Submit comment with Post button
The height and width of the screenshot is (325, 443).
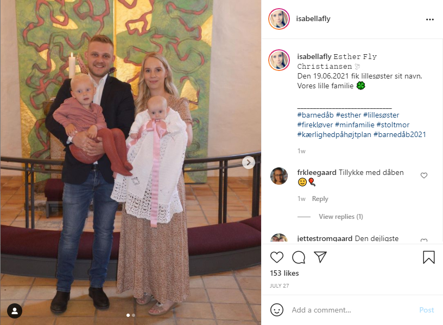point(426,310)
